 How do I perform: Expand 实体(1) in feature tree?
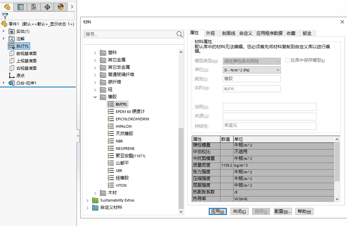(x=4, y=31)
